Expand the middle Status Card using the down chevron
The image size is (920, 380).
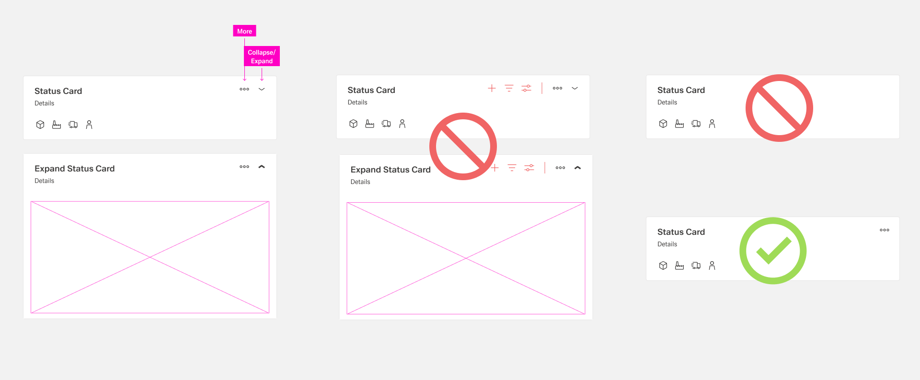tap(575, 88)
